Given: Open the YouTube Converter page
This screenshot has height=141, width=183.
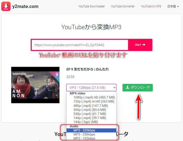Looking at the screenshot, I should tap(123, 6).
